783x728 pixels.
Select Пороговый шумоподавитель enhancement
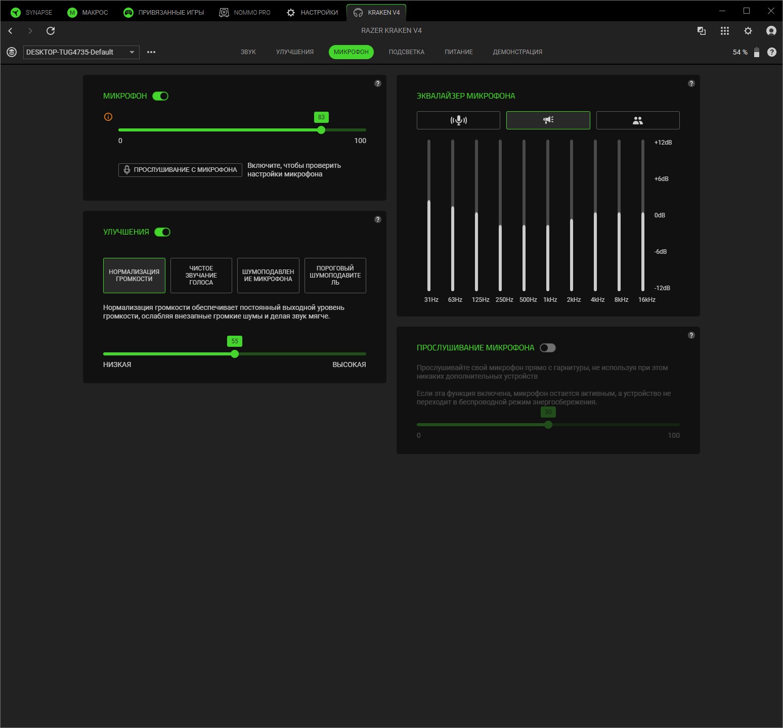335,276
